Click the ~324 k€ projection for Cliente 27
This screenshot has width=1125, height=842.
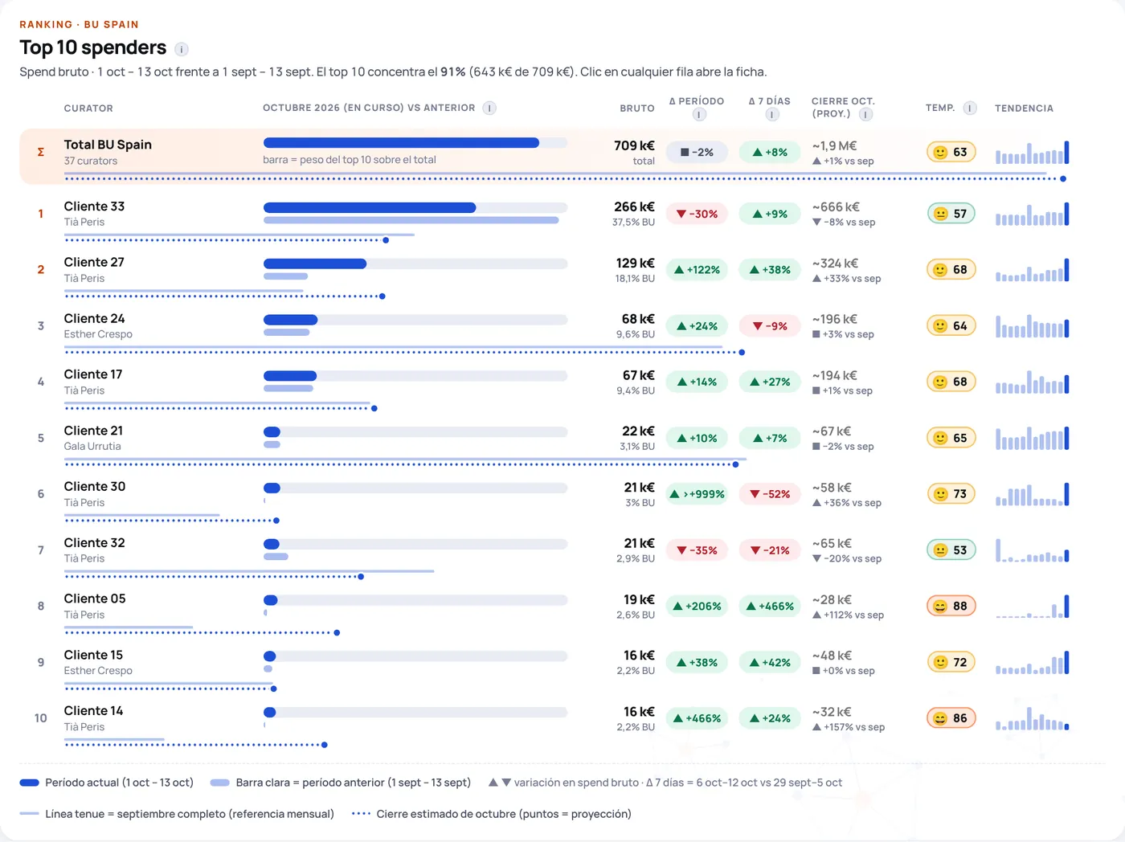click(835, 264)
